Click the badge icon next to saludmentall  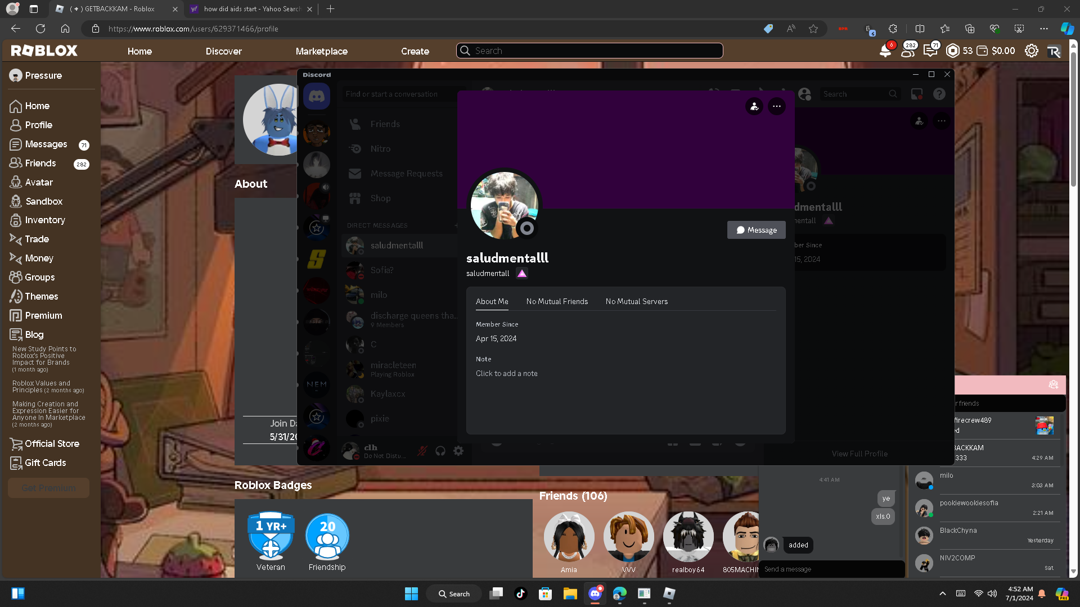point(522,274)
